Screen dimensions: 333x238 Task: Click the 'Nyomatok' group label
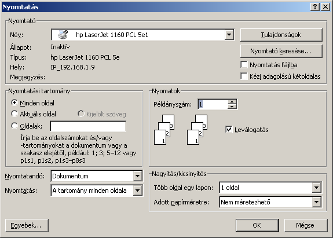166,91
